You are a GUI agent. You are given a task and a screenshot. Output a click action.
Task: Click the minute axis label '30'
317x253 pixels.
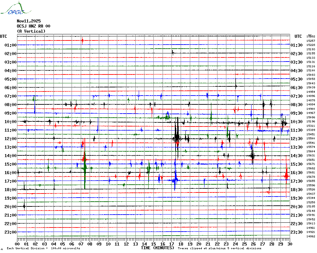coord(290,244)
